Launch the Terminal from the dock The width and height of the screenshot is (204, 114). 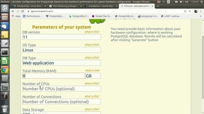(x=5, y=52)
